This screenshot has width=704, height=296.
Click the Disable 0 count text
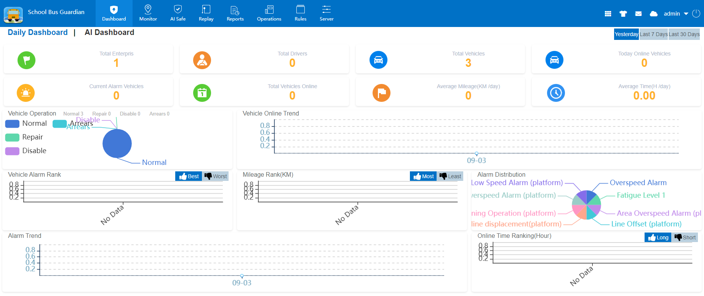pos(130,114)
